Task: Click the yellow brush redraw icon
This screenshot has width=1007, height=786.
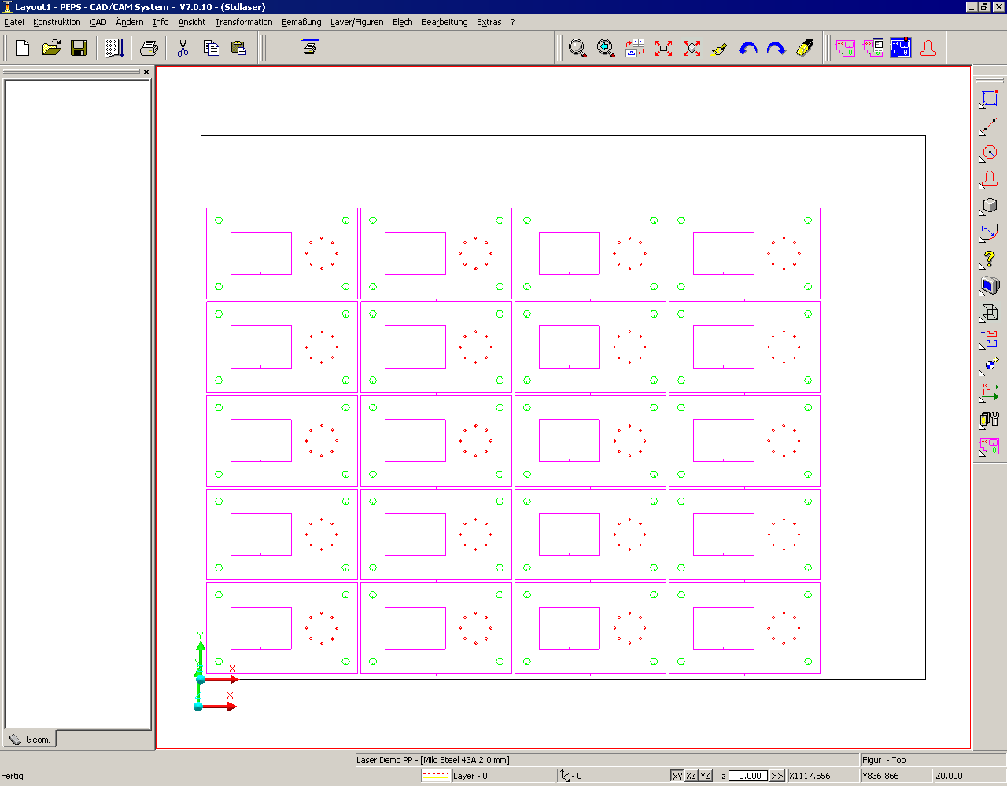Action: (719, 49)
